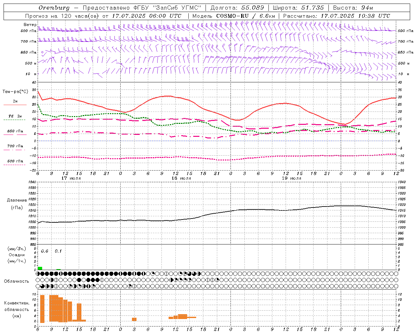Click the 19 июля date label
This screenshot has width=415, height=332.
[291, 178]
